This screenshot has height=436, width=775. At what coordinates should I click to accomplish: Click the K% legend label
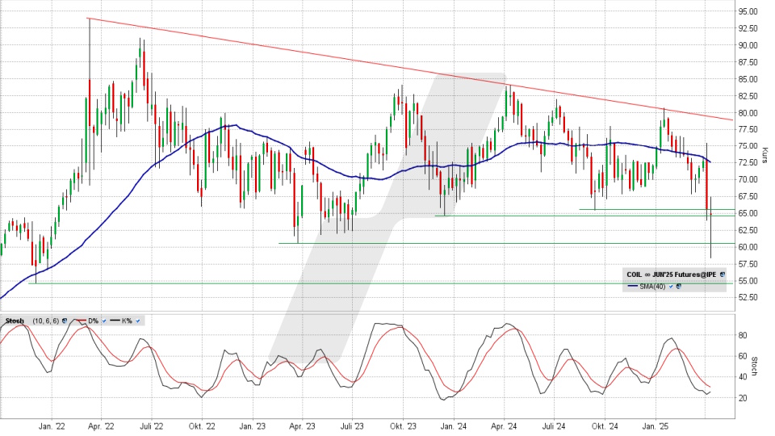(x=127, y=321)
